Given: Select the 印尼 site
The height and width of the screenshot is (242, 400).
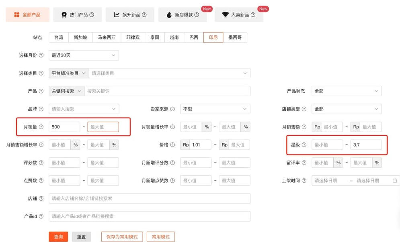Looking at the screenshot, I should tap(213, 37).
